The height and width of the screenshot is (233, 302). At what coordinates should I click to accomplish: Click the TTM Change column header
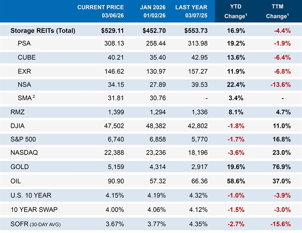(x=277, y=12)
